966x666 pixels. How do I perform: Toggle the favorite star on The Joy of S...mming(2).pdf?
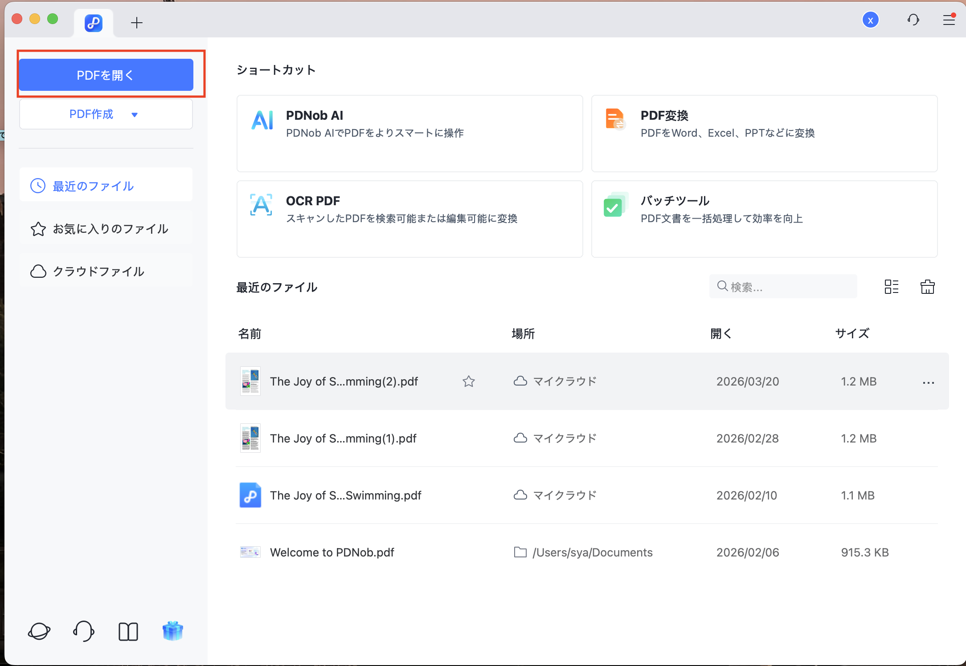point(468,381)
